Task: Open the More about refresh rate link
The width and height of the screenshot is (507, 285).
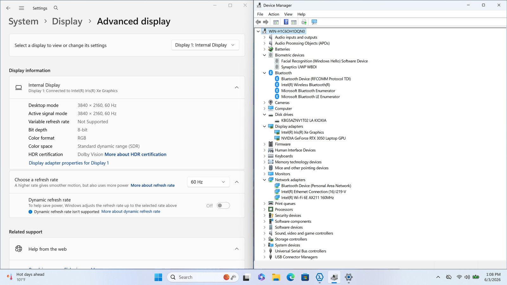Action: (x=153, y=185)
